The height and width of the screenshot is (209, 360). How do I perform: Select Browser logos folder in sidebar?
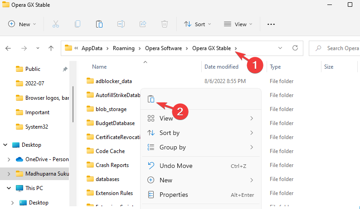pyautogui.click(x=47, y=98)
